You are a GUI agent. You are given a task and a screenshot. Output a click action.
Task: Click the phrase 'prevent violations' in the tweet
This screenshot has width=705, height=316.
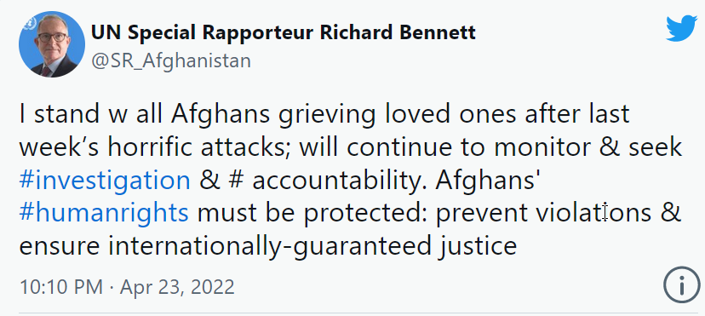[543, 213]
